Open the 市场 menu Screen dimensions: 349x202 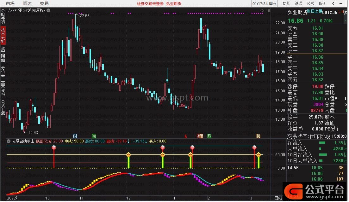click(x=10, y=3)
